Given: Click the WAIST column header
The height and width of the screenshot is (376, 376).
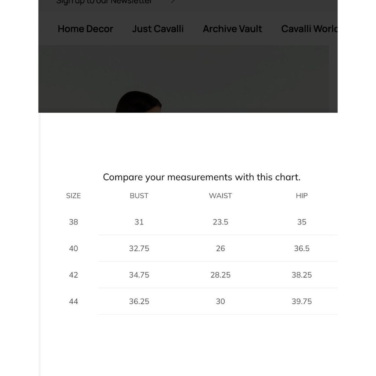Looking at the screenshot, I should tap(220, 196).
